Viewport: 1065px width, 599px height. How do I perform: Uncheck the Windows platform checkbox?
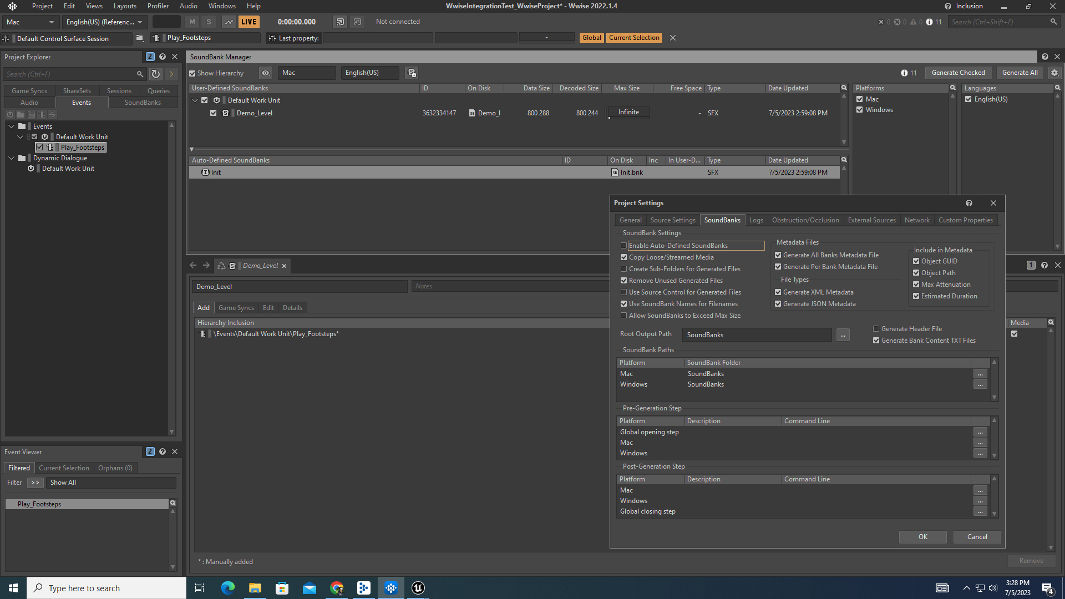pyautogui.click(x=859, y=110)
